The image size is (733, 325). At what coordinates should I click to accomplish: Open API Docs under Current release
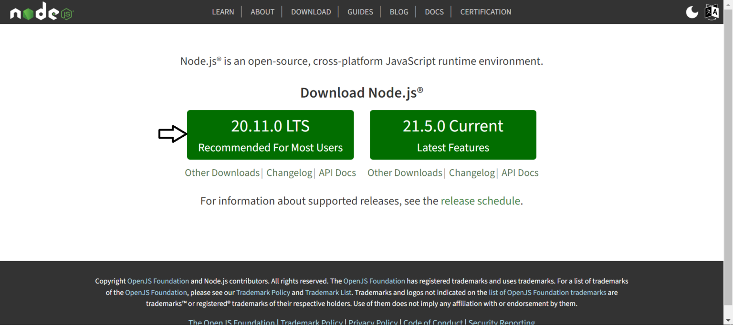pos(520,173)
